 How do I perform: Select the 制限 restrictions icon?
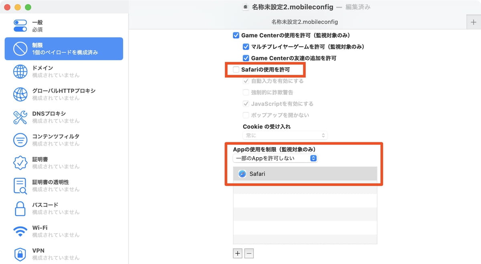(20, 49)
